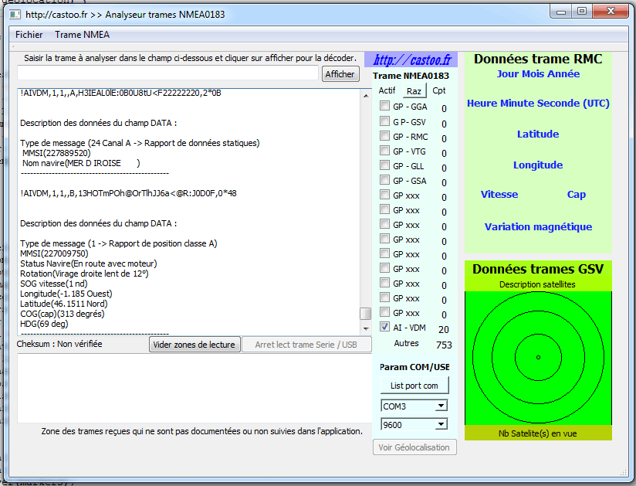Click the "Nb Satelite(s) en vue" label

click(537, 433)
